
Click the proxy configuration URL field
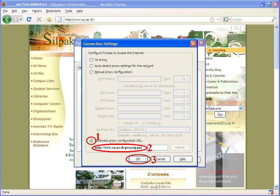[x=131, y=148]
